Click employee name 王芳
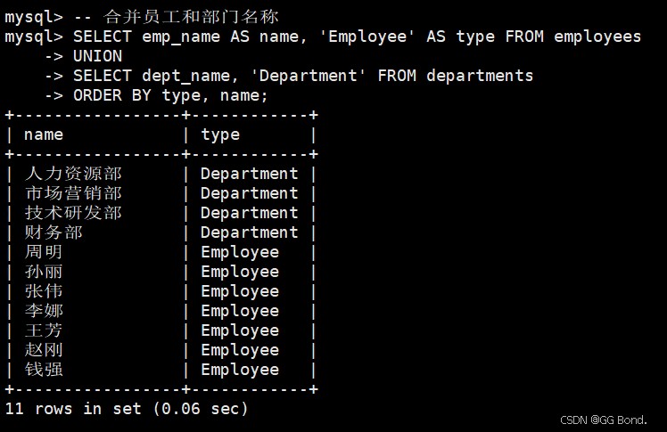 44,330
